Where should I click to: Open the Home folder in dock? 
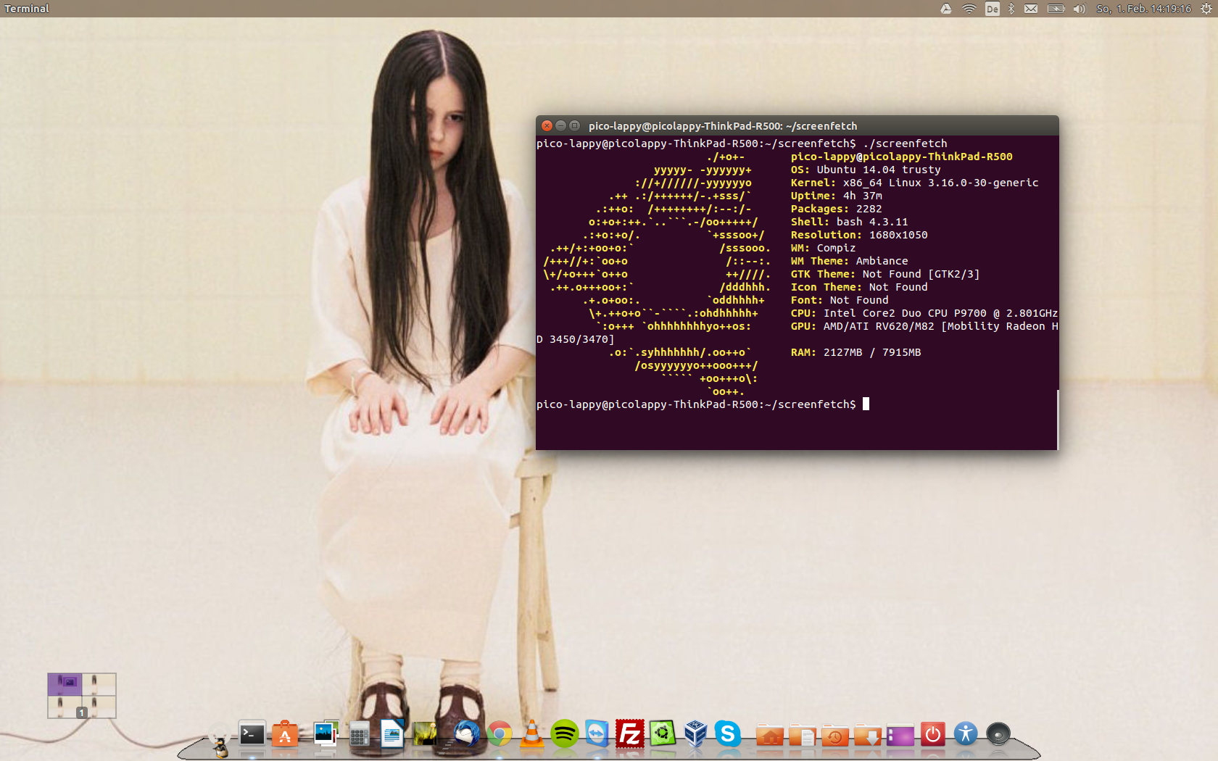769,736
